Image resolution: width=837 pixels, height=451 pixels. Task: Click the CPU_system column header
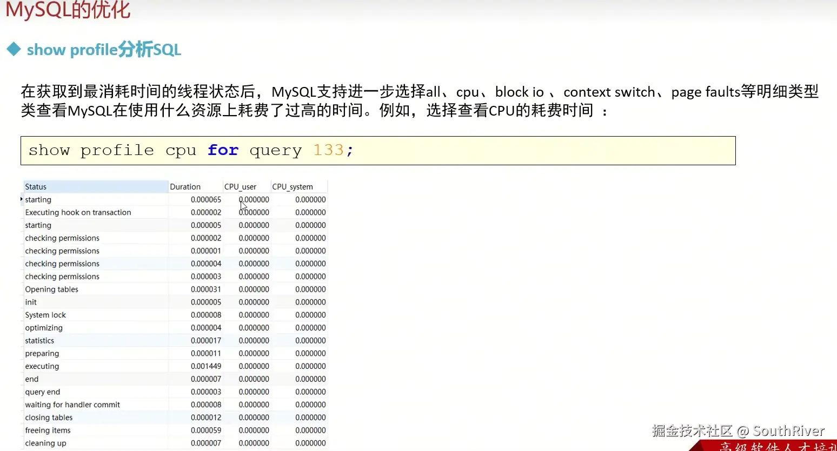(x=299, y=187)
